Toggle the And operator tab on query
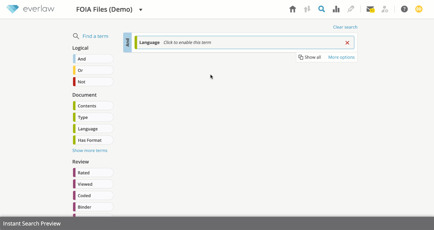The height and width of the screenshot is (230, 434). (x=128, y=43)
